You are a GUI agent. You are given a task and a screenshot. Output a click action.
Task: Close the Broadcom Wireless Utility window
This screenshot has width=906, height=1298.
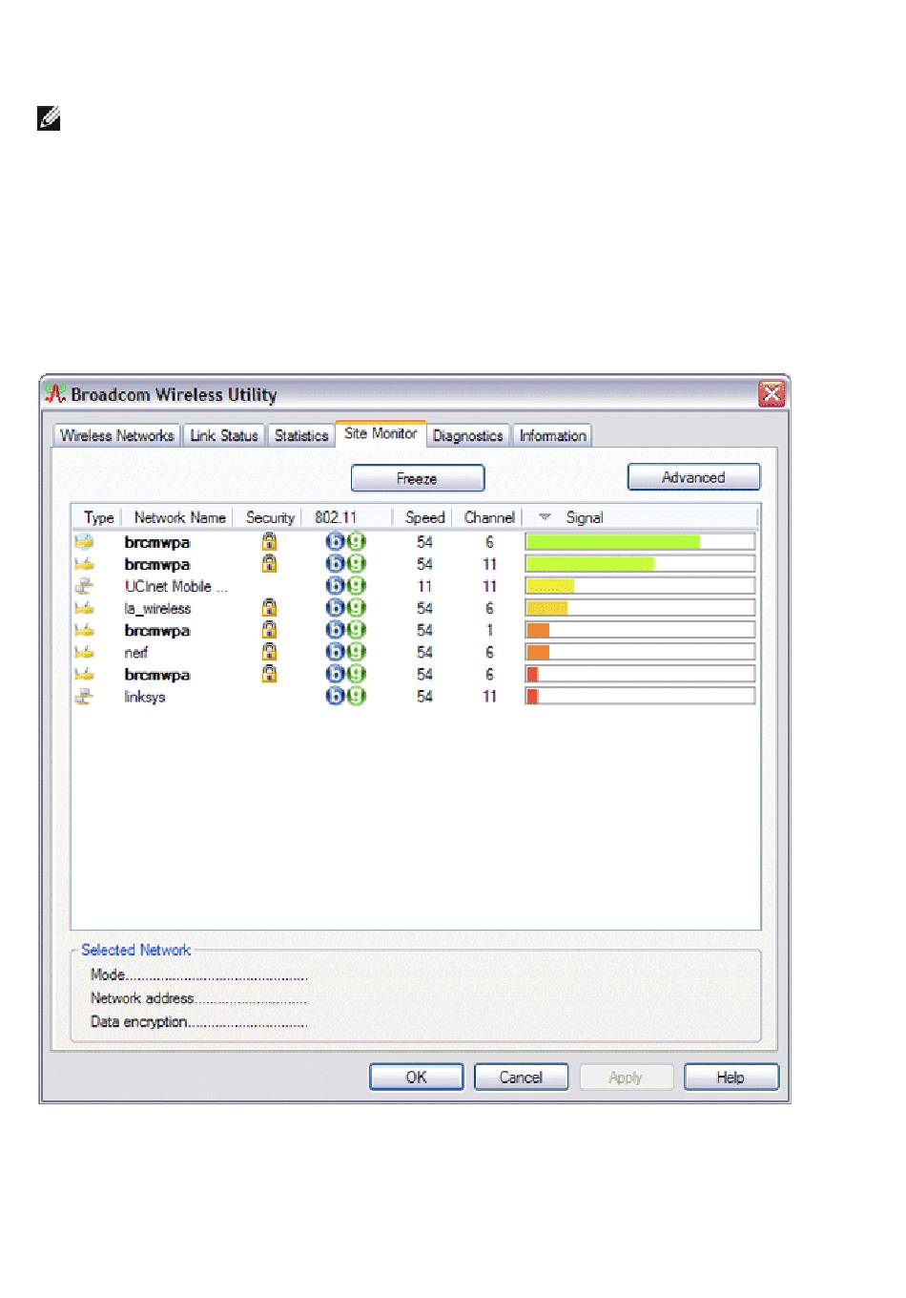[x=772, y=394]
